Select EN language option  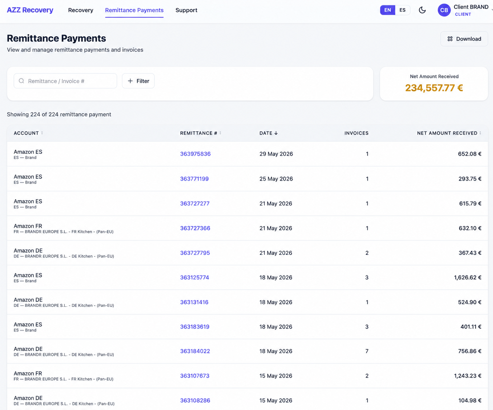pos(388,10)
